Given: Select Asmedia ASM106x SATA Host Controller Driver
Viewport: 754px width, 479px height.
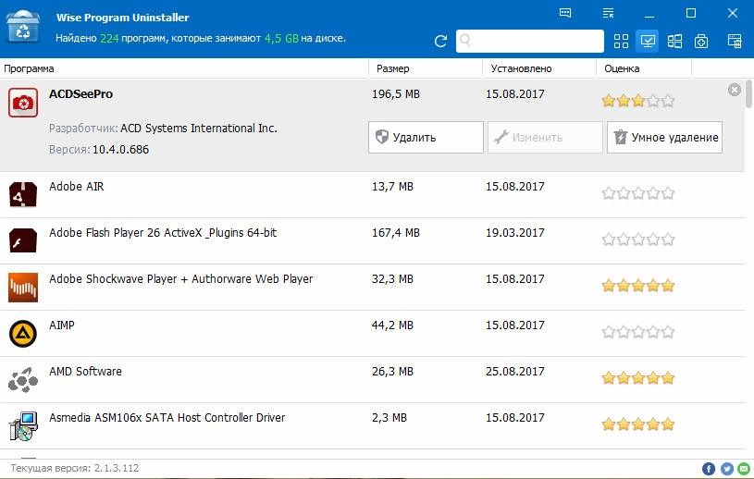Looking at the screenshot, I should pos(167,417).
